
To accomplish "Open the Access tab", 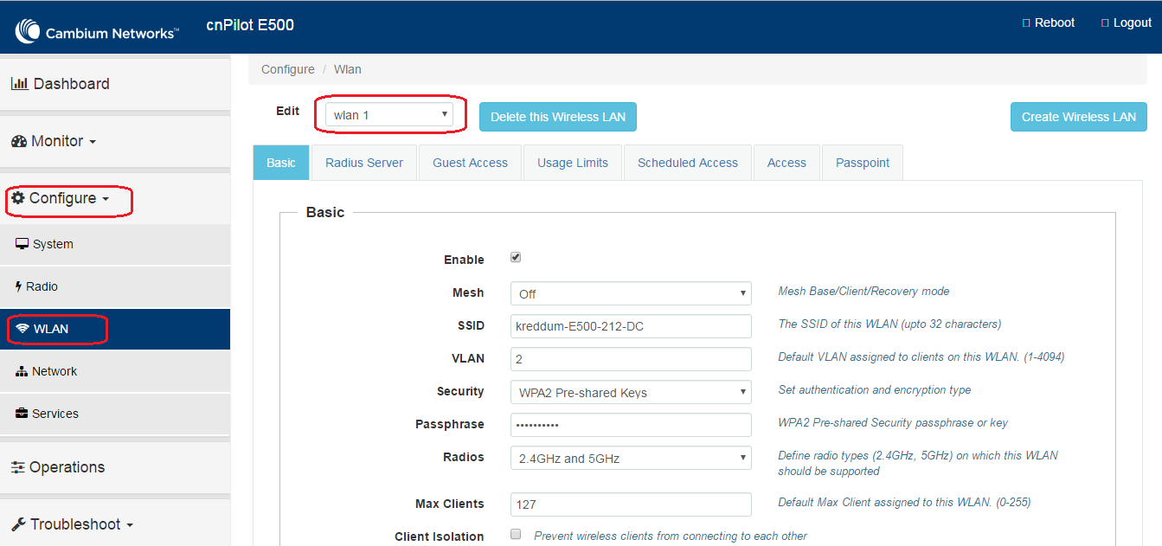I will 786,163.
